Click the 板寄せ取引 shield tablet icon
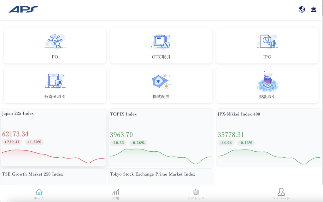This screenshot has width=323, height=202. pos(55,81)
